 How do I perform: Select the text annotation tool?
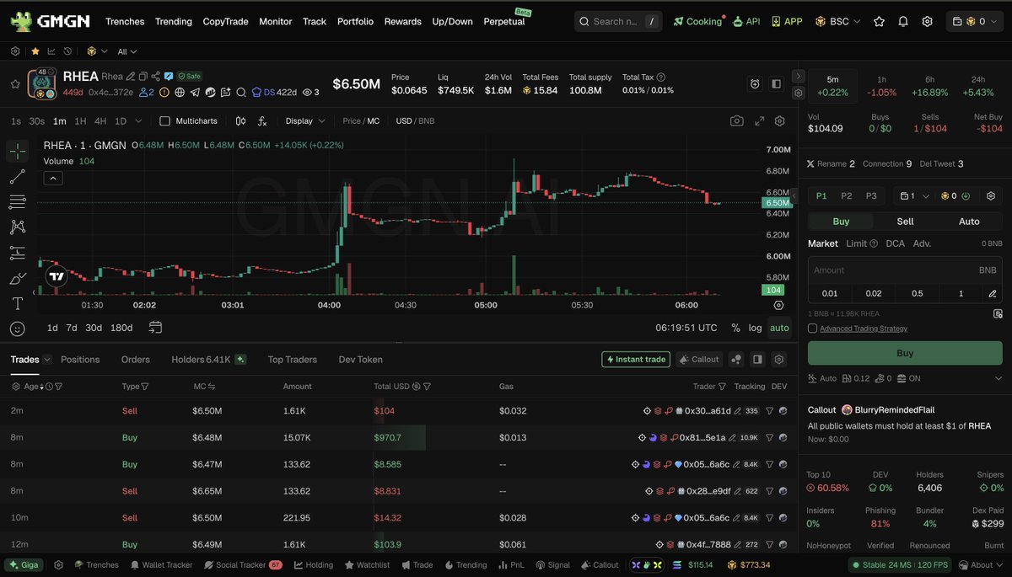pyautogui.click(x=18, y=303)
